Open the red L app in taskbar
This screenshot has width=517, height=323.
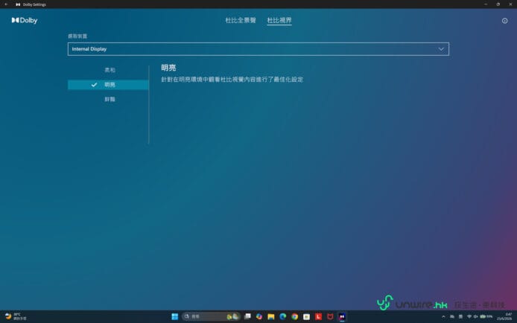tap(318, 316)
